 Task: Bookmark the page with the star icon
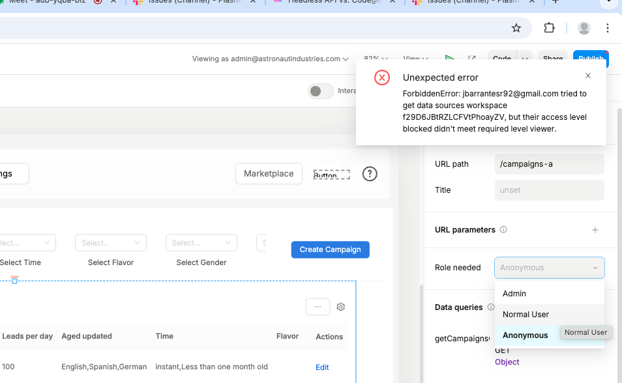(x=516, y=28)
